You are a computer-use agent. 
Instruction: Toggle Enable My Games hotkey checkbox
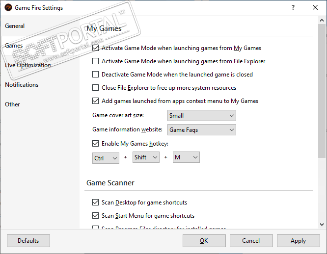coord(96,144)
